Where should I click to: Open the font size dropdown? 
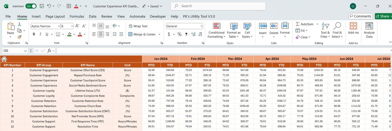pyautogui.click(x=71, y=26)
